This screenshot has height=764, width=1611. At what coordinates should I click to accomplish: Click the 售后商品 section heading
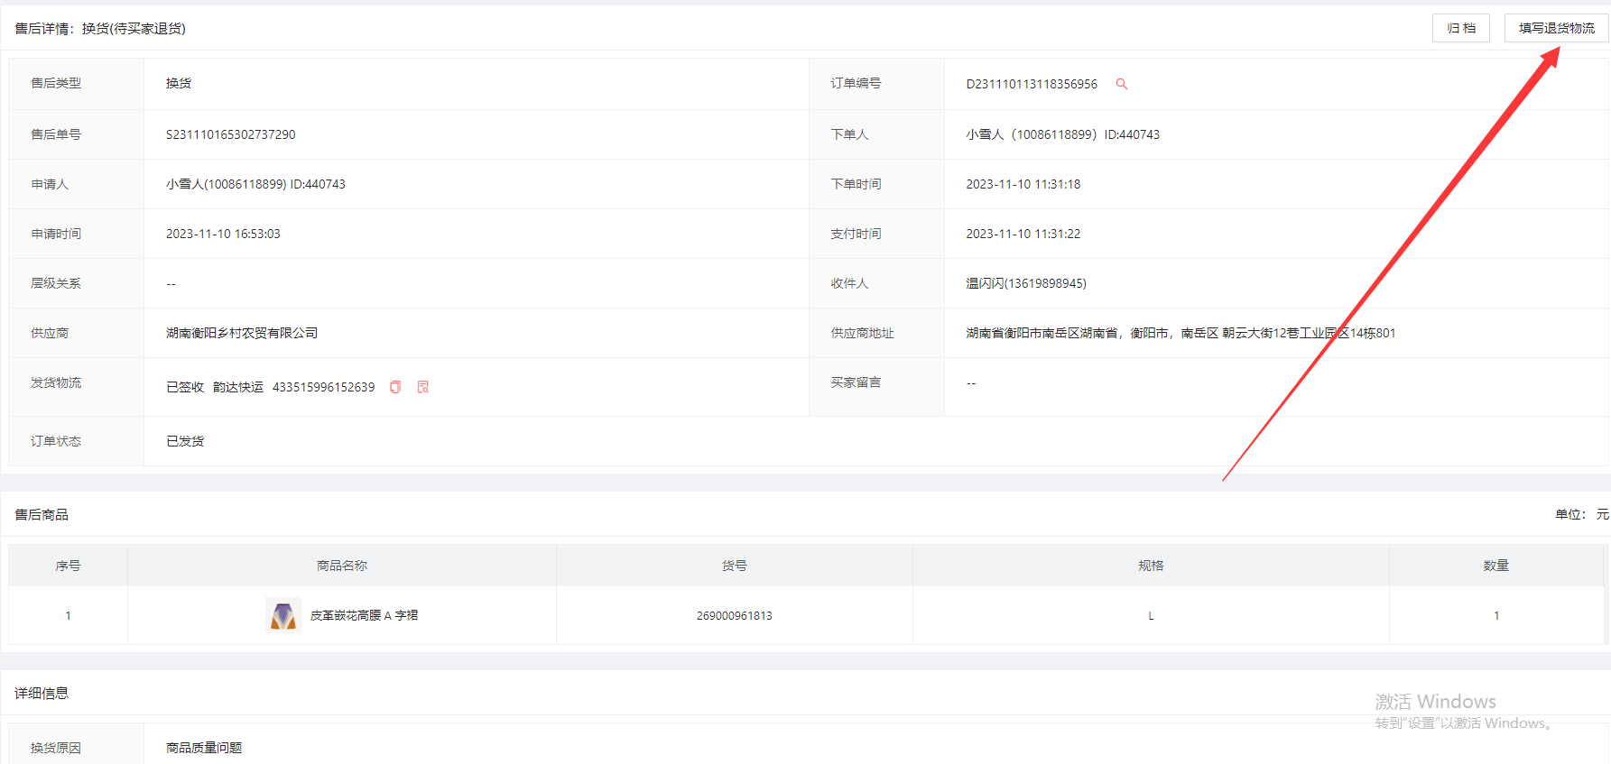pyautogui.click(x=42, y=514)
